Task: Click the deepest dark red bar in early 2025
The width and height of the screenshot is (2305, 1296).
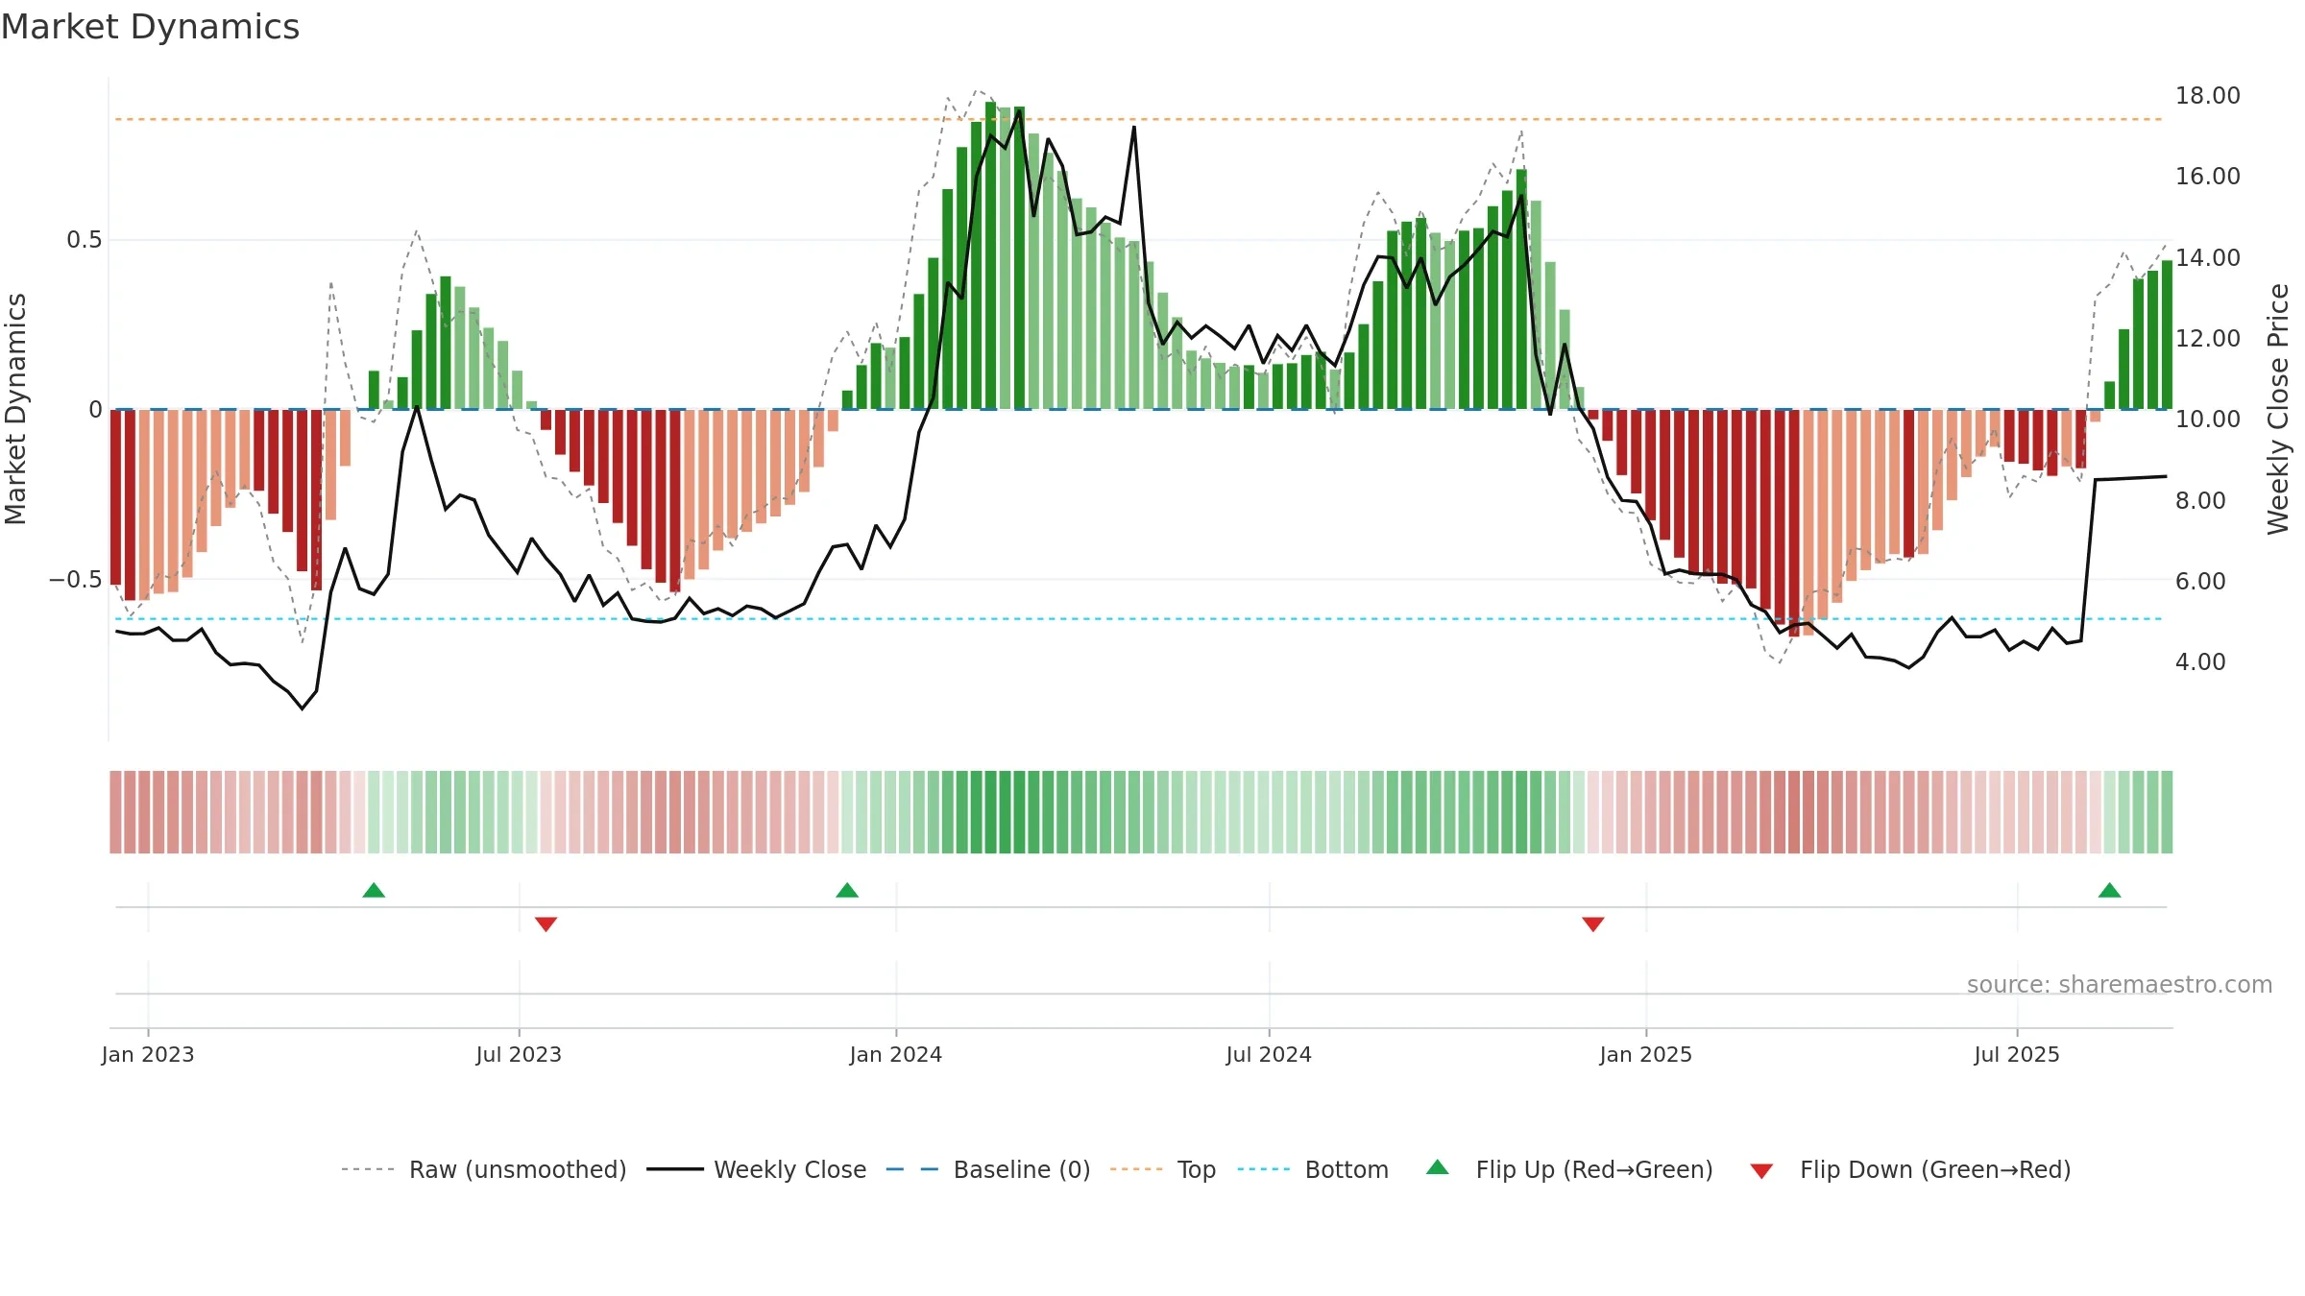Action: [1794, 522]
